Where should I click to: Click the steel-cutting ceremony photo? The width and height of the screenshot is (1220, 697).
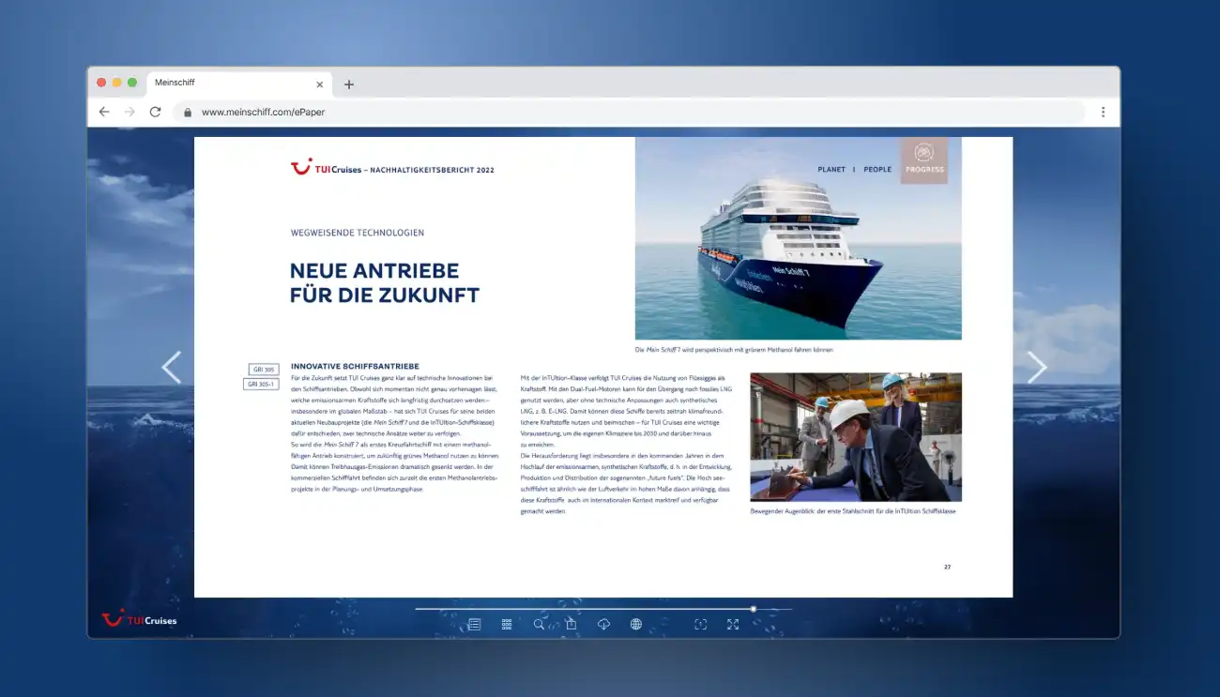(x=856, y=437)
